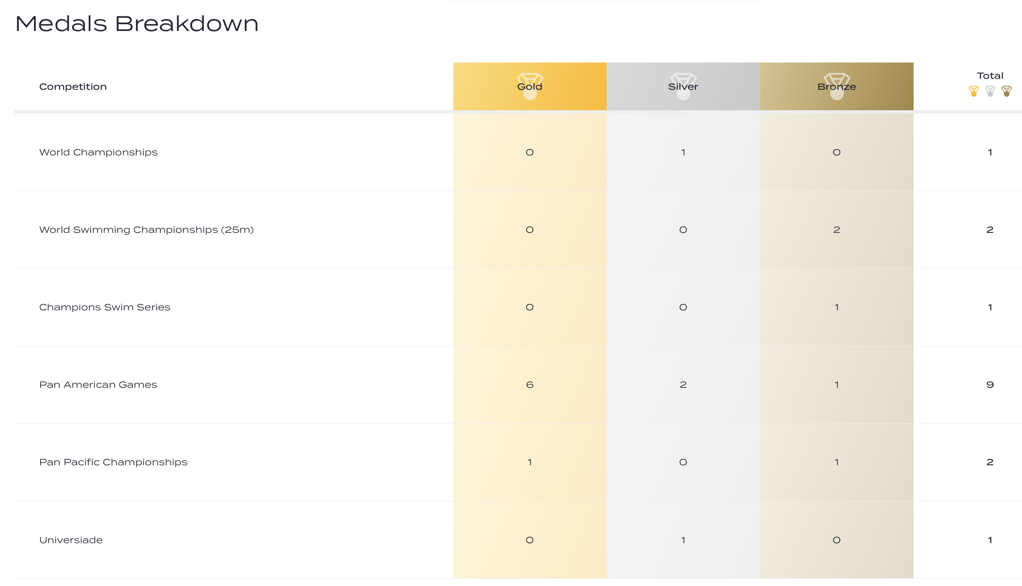Image resolution: width=1022 pixels, height=586 pixels.
Task: Click the small bronze medal icon under Total
Action: click(1007, 91)
